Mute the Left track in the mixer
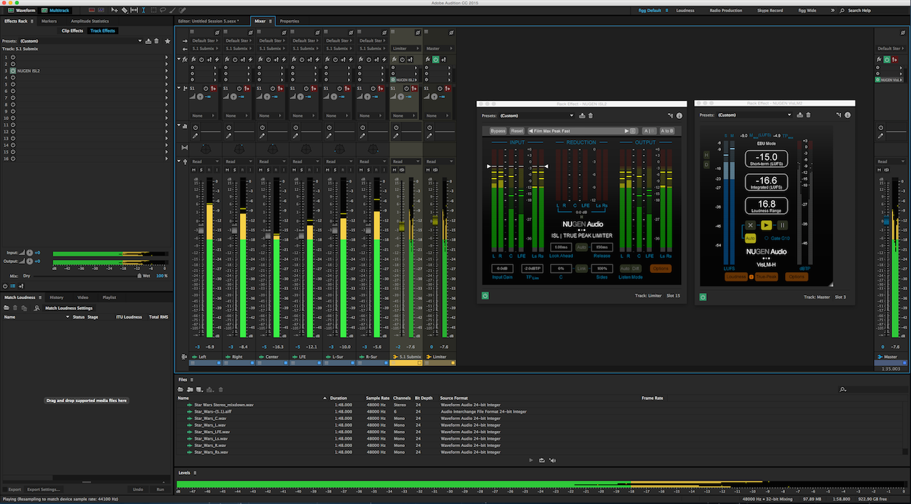911x504 pixels. click(x=193, y=170)
